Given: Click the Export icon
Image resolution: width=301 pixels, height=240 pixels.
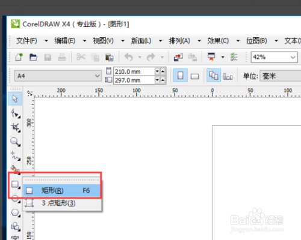Looking at the screenshot, I should point(192,57).
